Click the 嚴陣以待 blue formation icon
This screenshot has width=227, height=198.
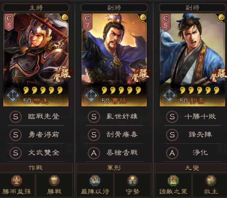95,181
